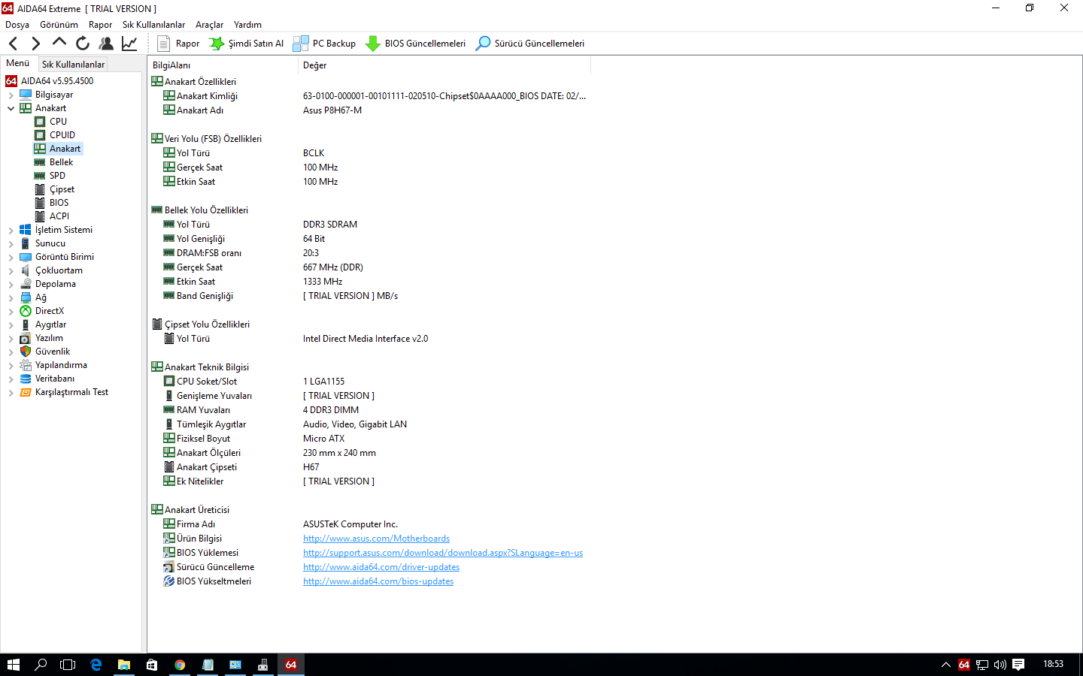Expand the Depolama tree node

click(11, 285)
